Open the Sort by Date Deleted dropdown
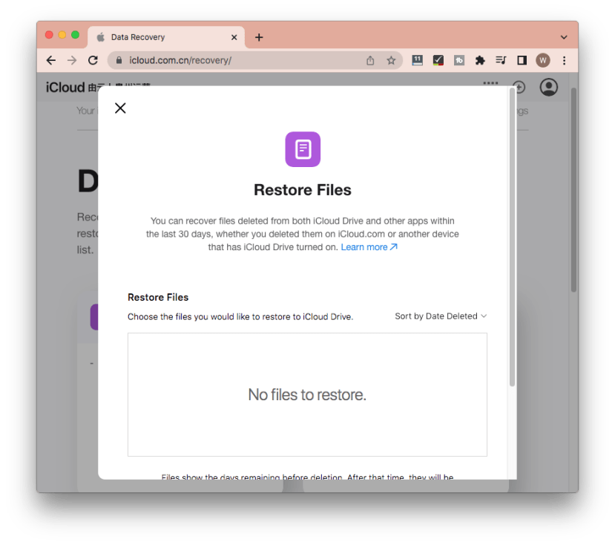This screenshot has width=615, height=545. [x=439, y=316]
